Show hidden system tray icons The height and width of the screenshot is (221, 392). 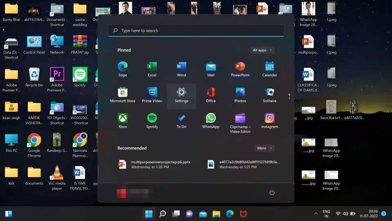pos(316,214)
